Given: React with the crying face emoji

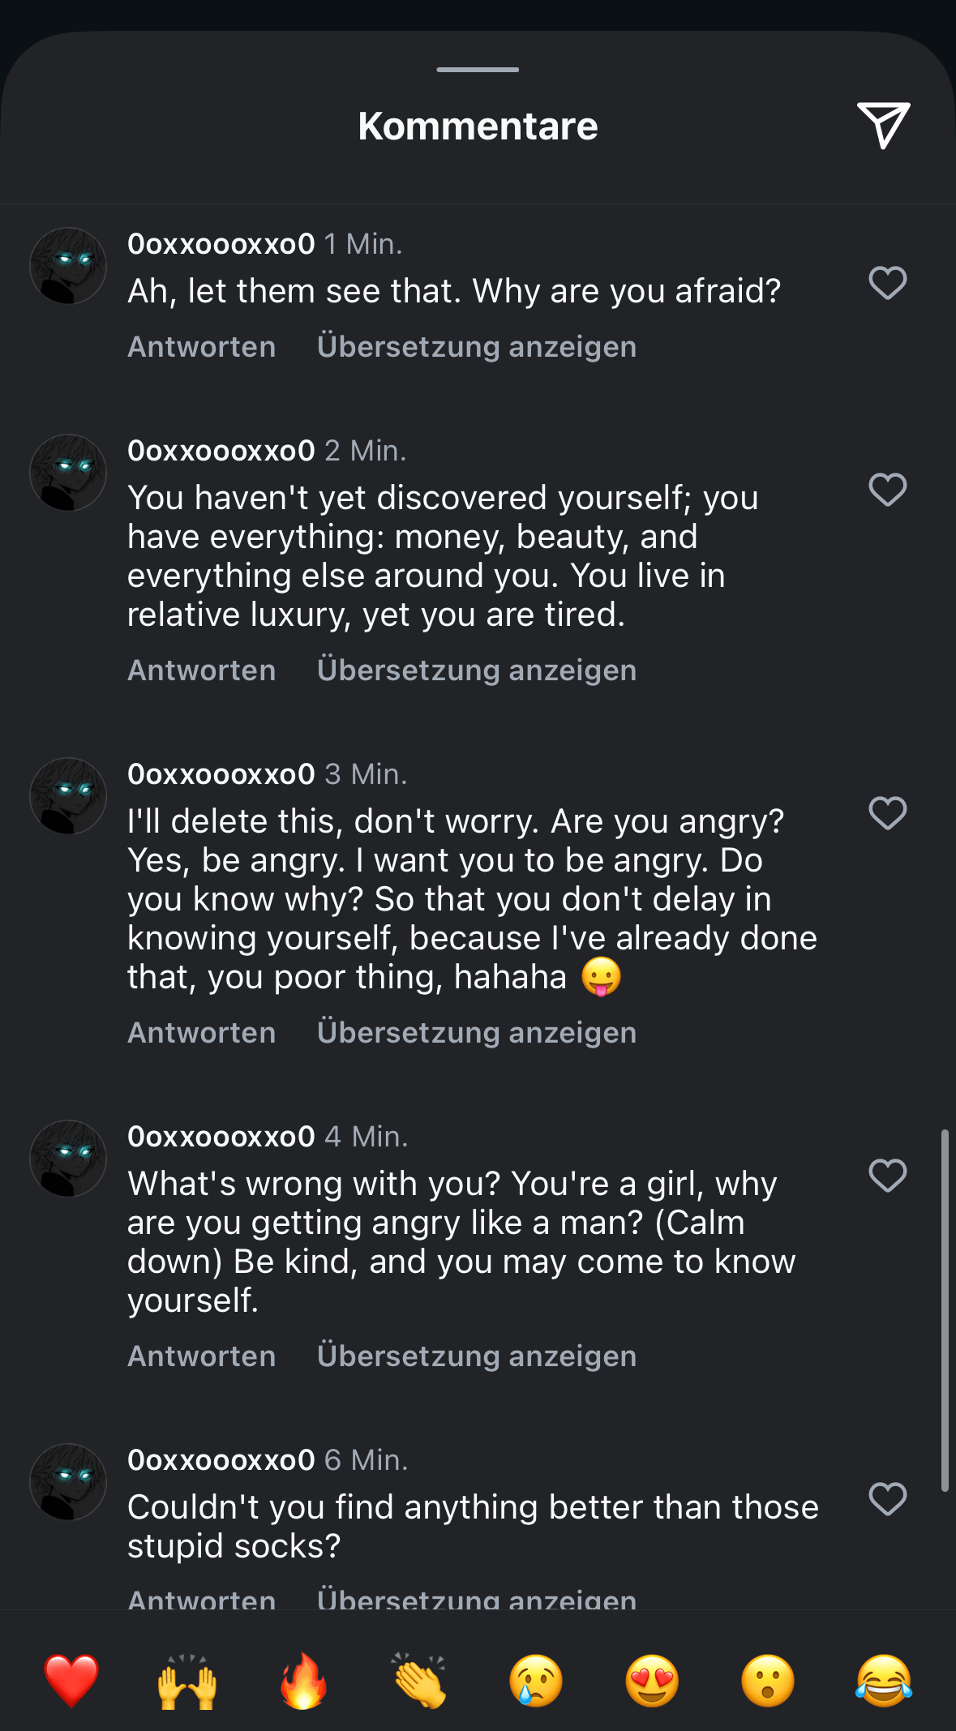Looking at the screenshot, I should 536,1681.
